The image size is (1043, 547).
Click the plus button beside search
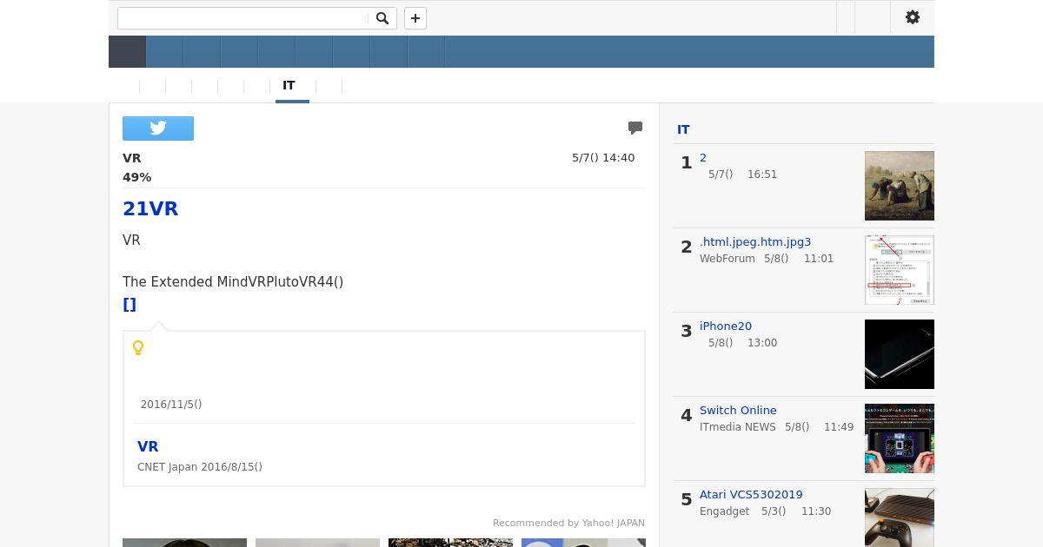[415, 18]
